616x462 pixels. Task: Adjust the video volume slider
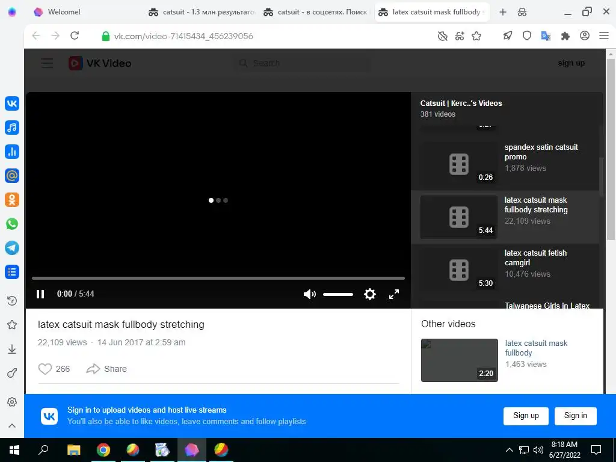point(338,294)
